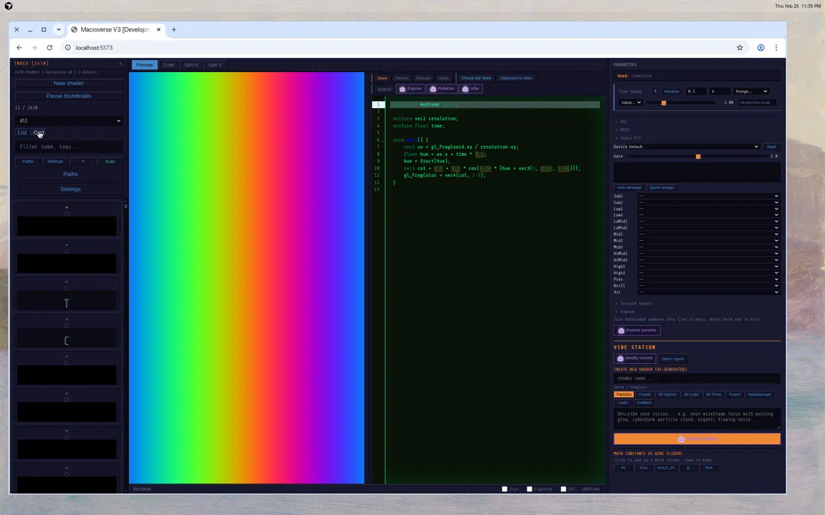
Task: Click the Open Agent button
Action: (673, 359)
